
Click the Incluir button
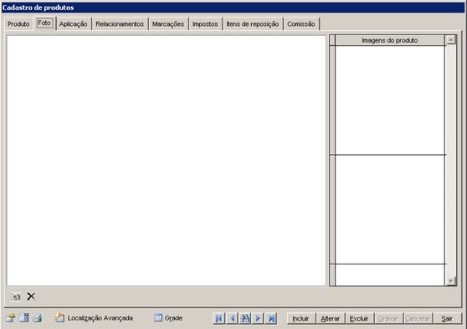(300, 319)
